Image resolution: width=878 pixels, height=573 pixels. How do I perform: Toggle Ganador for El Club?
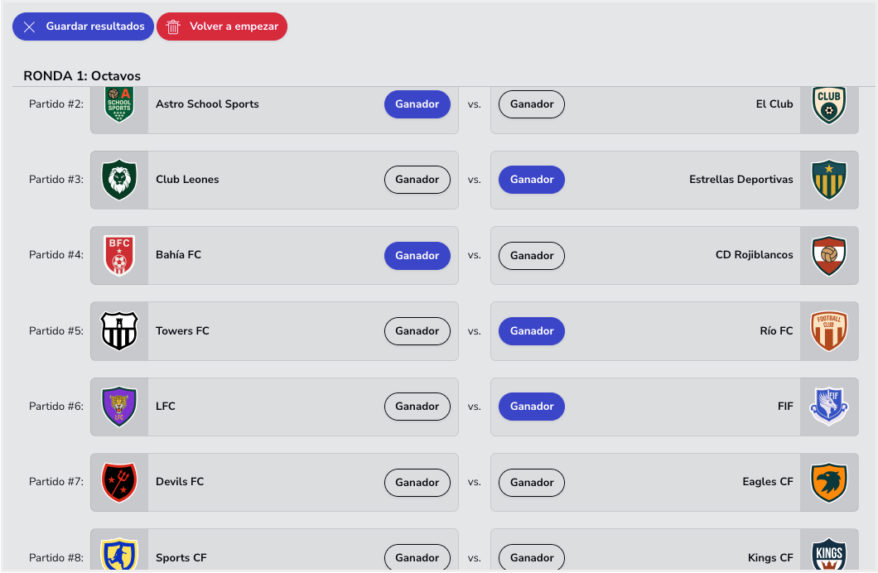coord(532,104)
